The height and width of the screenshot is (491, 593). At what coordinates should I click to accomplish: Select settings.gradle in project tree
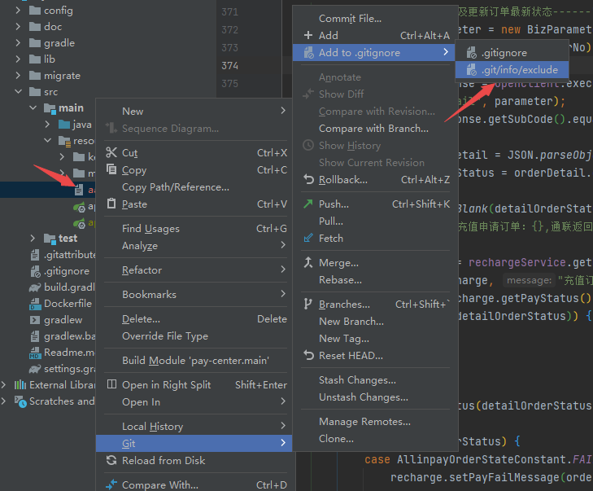point(70,368)
